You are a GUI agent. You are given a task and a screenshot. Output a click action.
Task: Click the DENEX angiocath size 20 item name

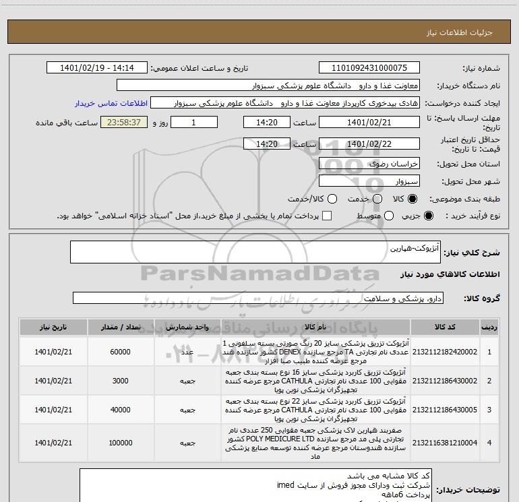click(315, 352)
